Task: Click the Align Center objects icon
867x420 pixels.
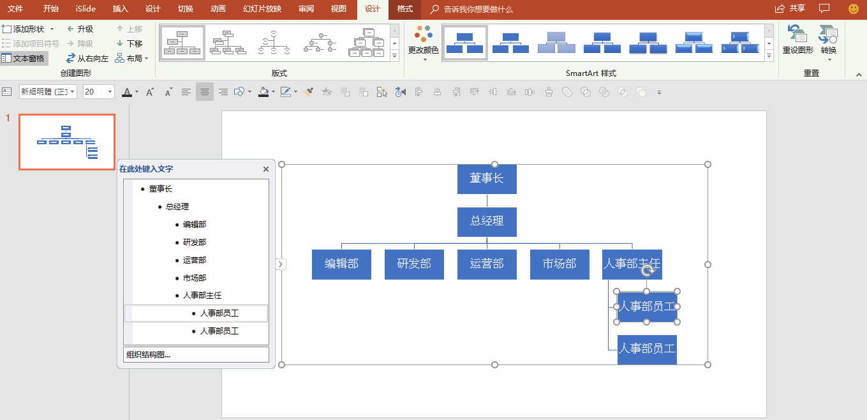Action: point(437,92)
